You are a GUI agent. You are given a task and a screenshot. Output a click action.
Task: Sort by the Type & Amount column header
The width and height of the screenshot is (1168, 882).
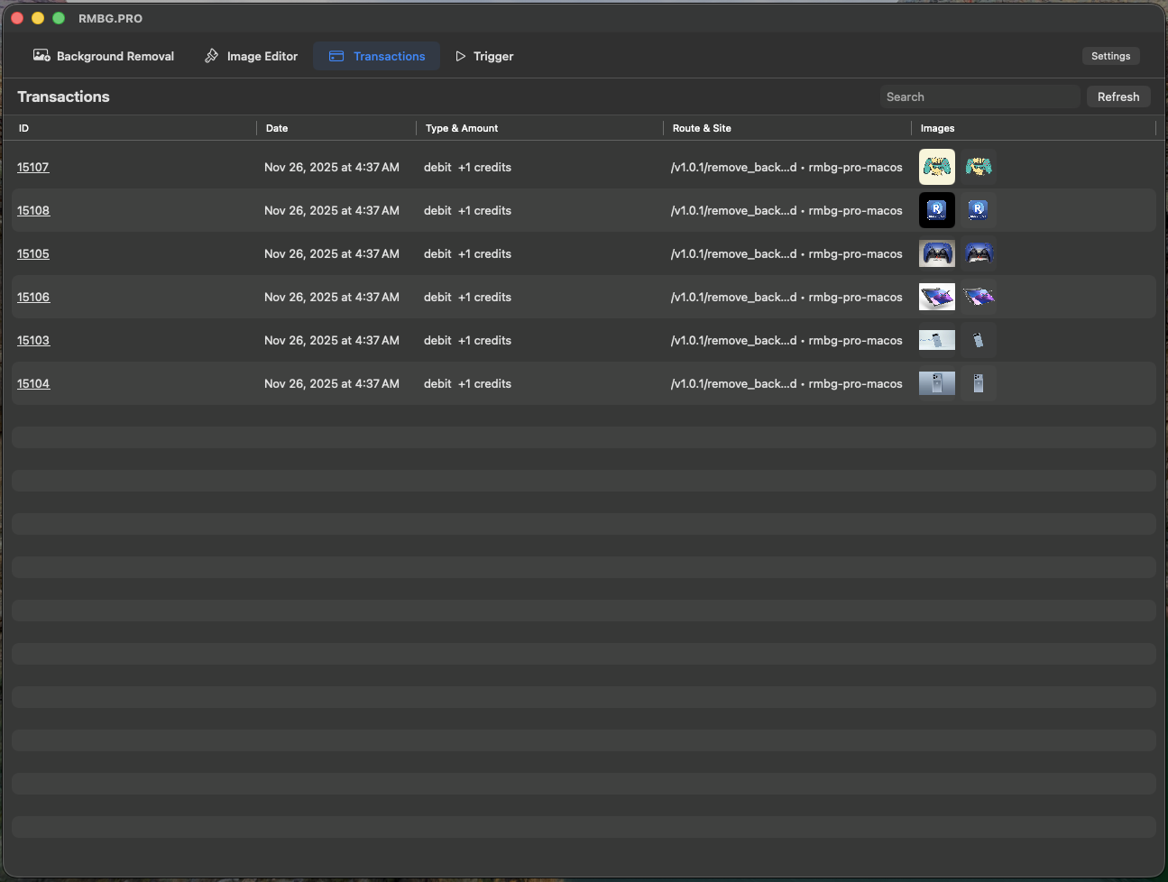tap(462, 128)
